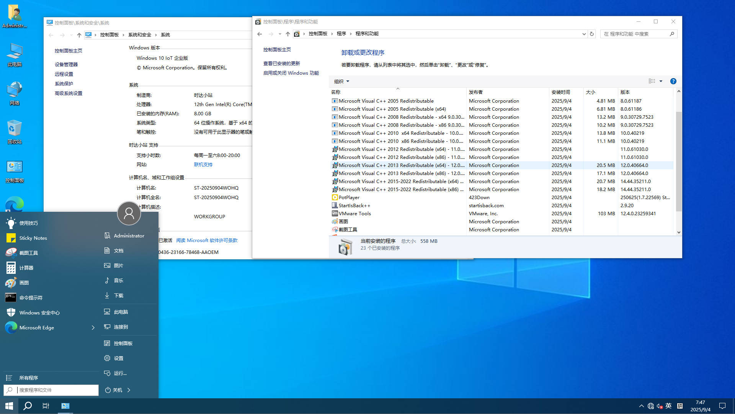This screenshot has height=414, width=735.
Task: Open 回收站 from the desktop
Action: [14, 130]
